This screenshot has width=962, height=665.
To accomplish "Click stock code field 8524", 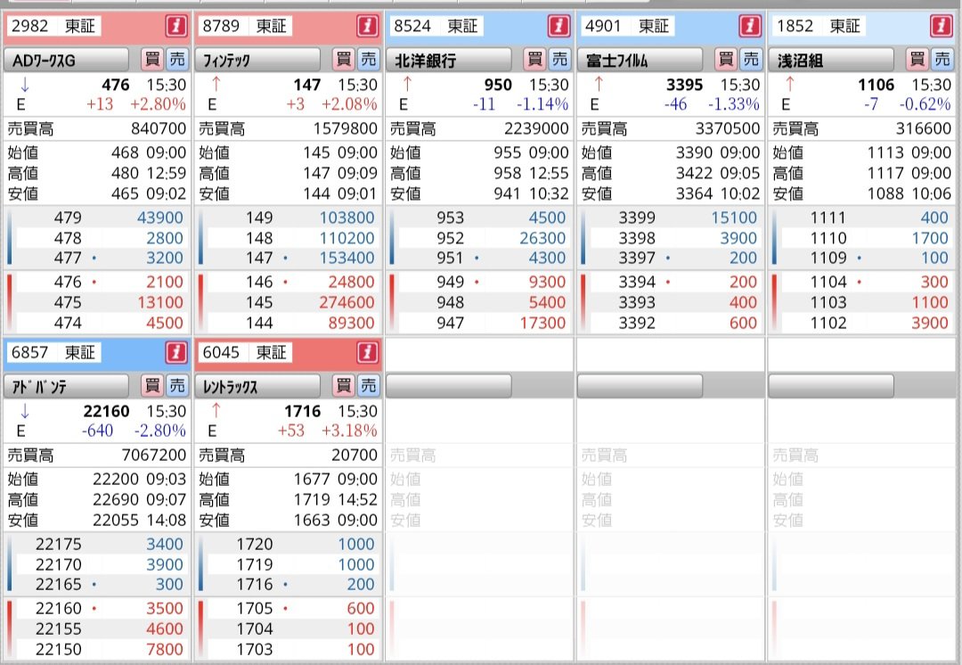I will pyautogui.click(x=413, y=27).
